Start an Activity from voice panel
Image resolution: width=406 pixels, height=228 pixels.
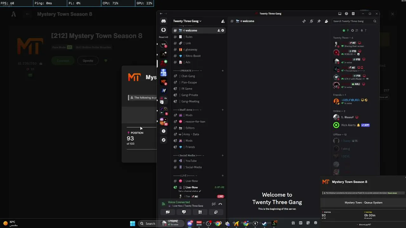click(x=200, y=212)
